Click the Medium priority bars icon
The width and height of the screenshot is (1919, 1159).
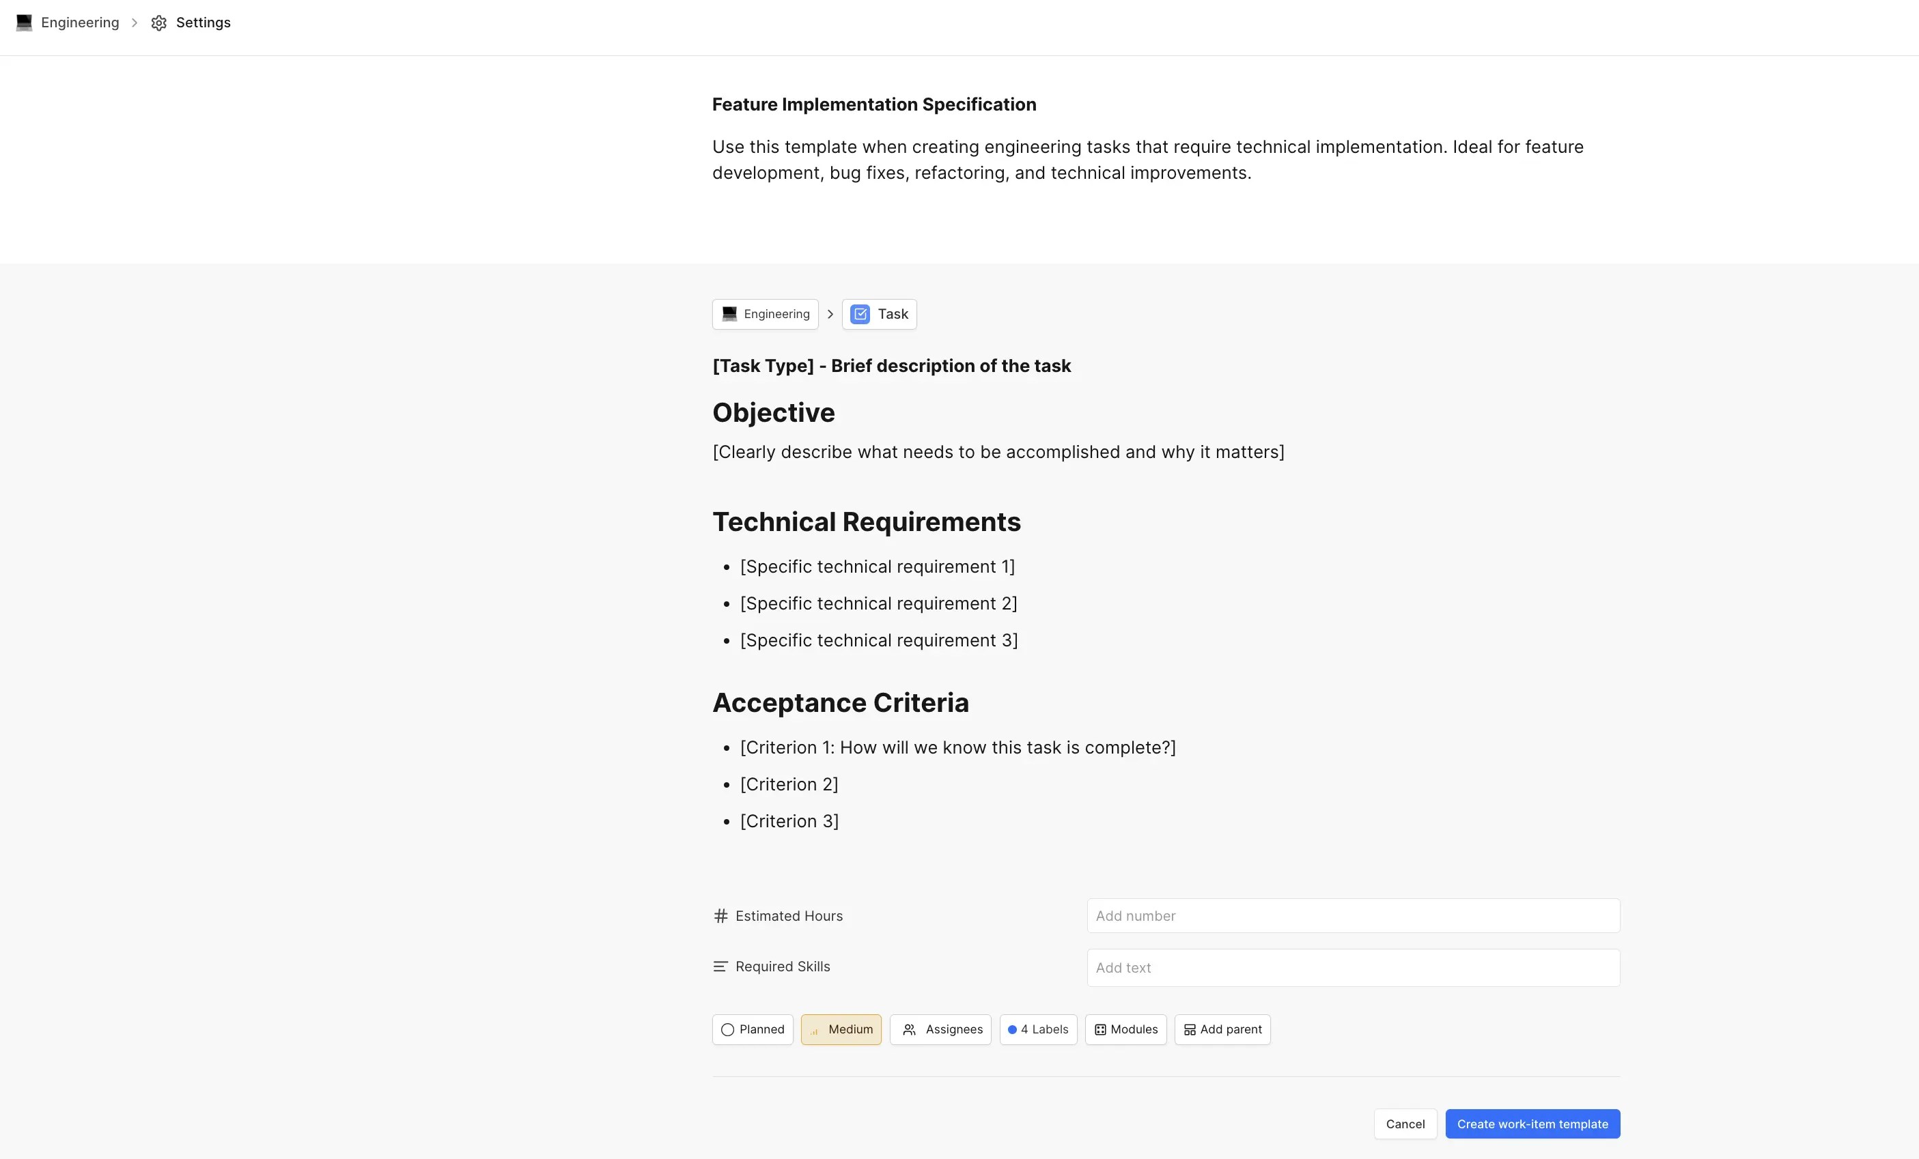point(814,1030)
